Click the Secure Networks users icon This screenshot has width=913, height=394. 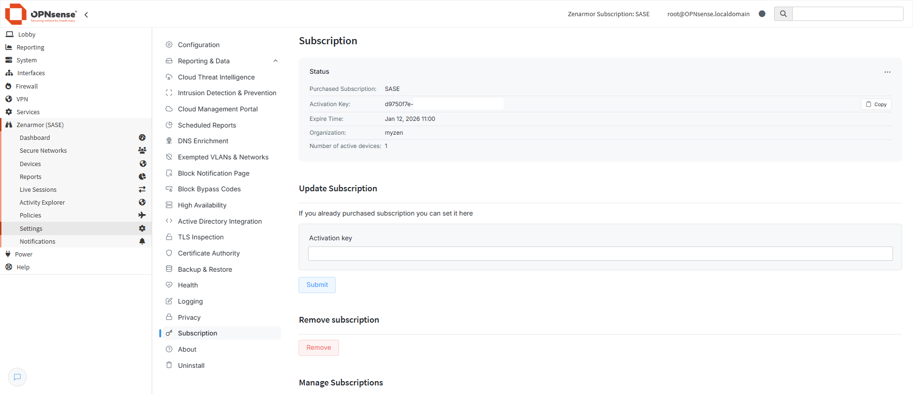tap(142, 150)
